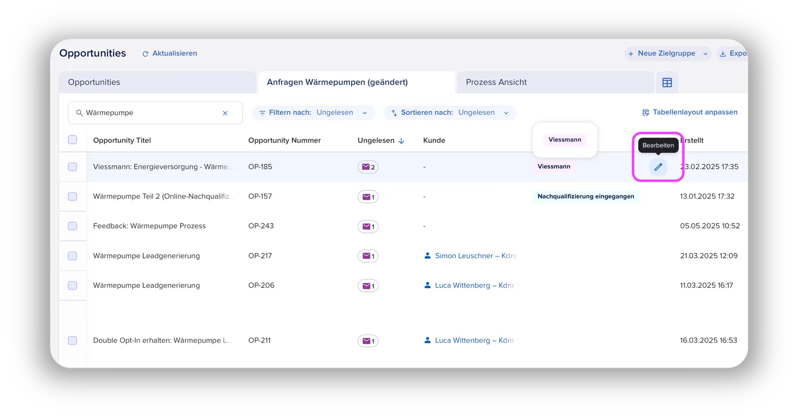Select the OP-217 row checkbox
This screenshot has width=798, height=417.
click(x=72, y=256)
